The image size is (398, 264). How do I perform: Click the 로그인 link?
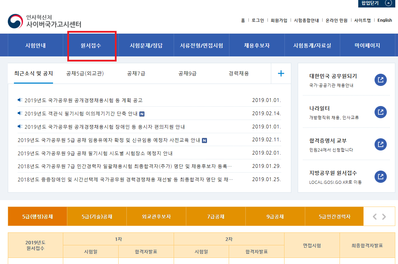coord(258,20)
